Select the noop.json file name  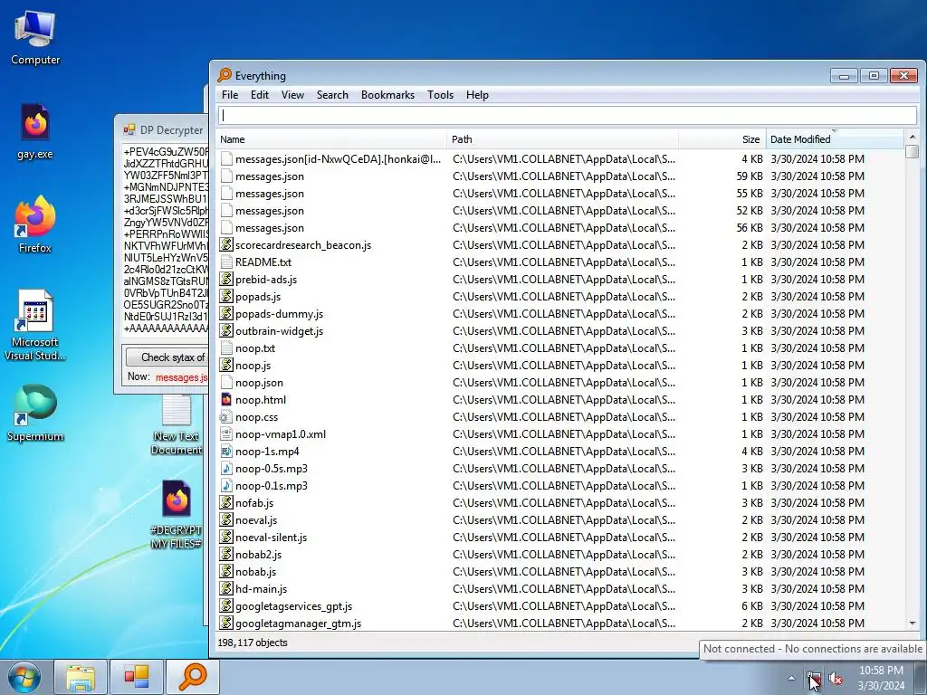pyautogui.click(x=259, y=383)
